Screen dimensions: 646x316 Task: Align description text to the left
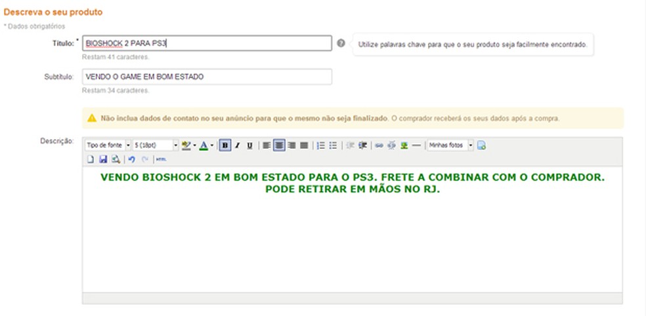[267, 146]
